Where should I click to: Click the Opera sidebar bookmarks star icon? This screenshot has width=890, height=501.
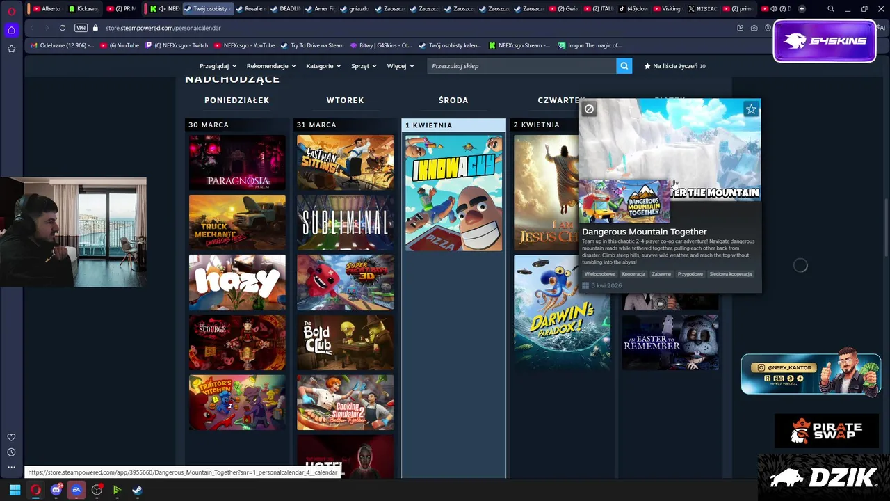pos(12,49)
